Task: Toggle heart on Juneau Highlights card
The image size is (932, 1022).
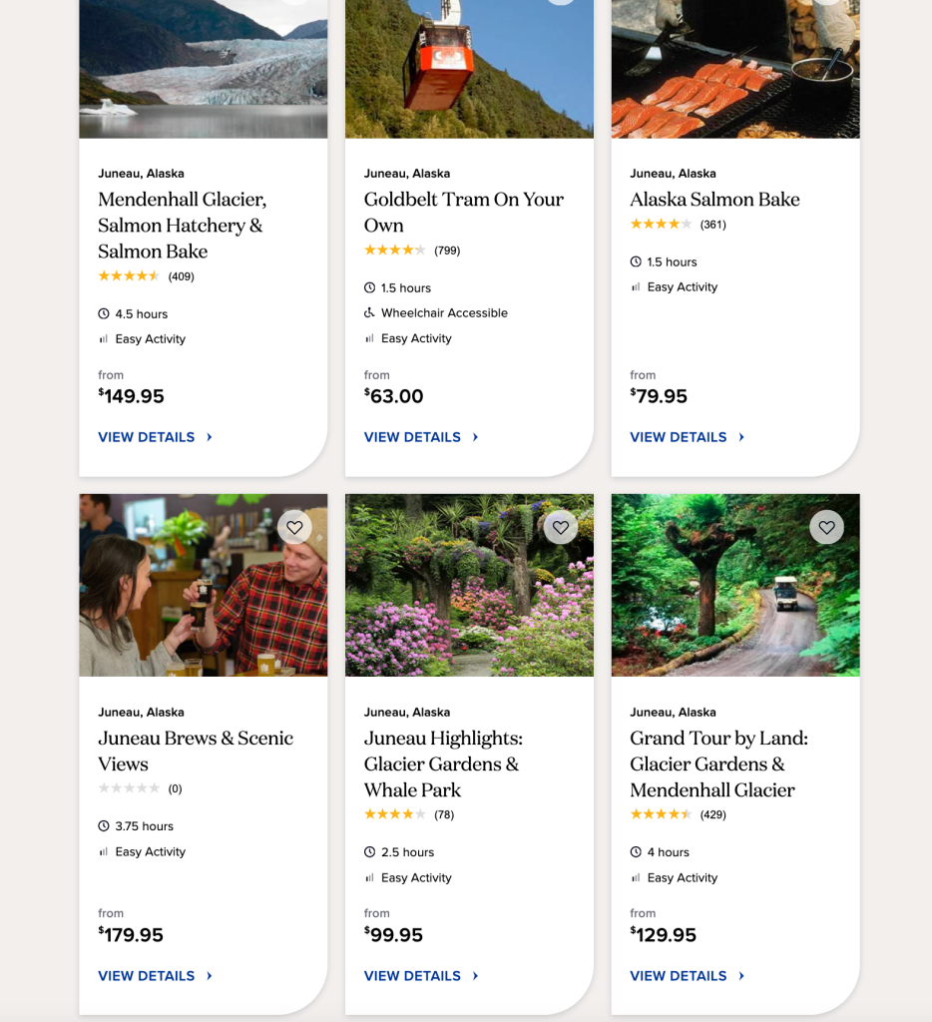Action: (x=561, y=527)
